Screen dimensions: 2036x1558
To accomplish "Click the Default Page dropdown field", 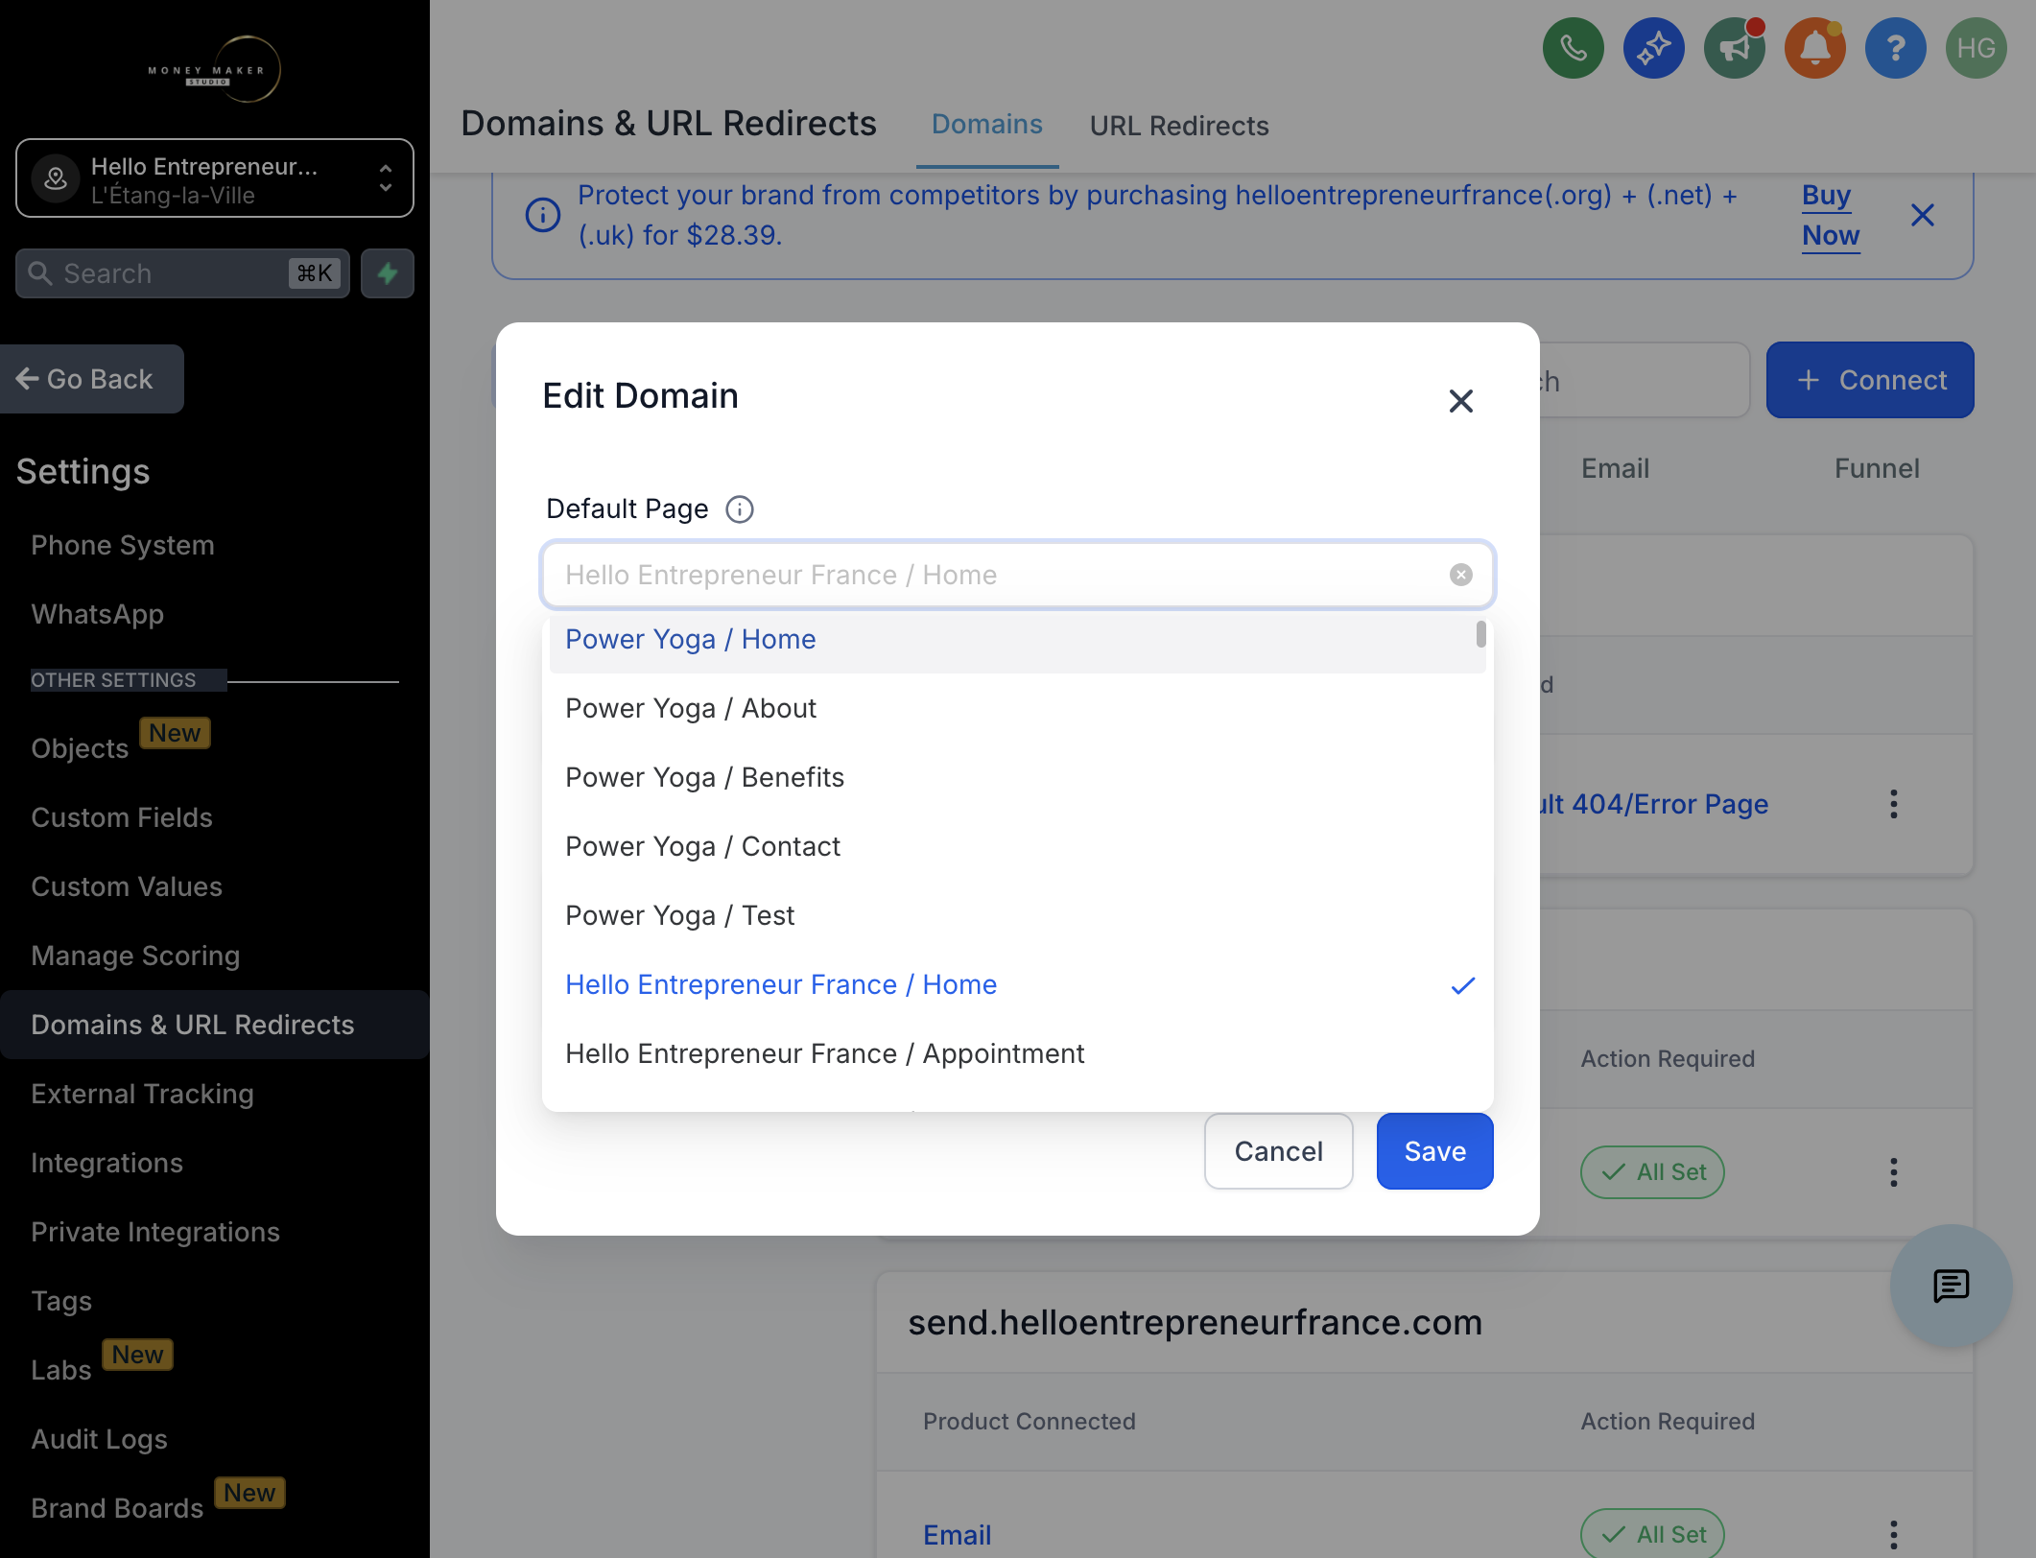I will click(1017, 575).
